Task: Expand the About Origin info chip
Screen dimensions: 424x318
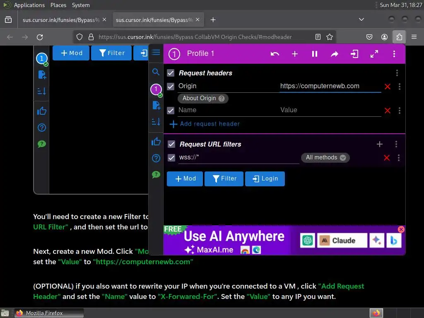Action: (203, 99)
